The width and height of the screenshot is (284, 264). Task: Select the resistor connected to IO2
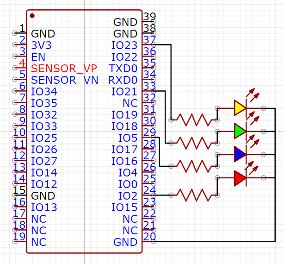194,195
